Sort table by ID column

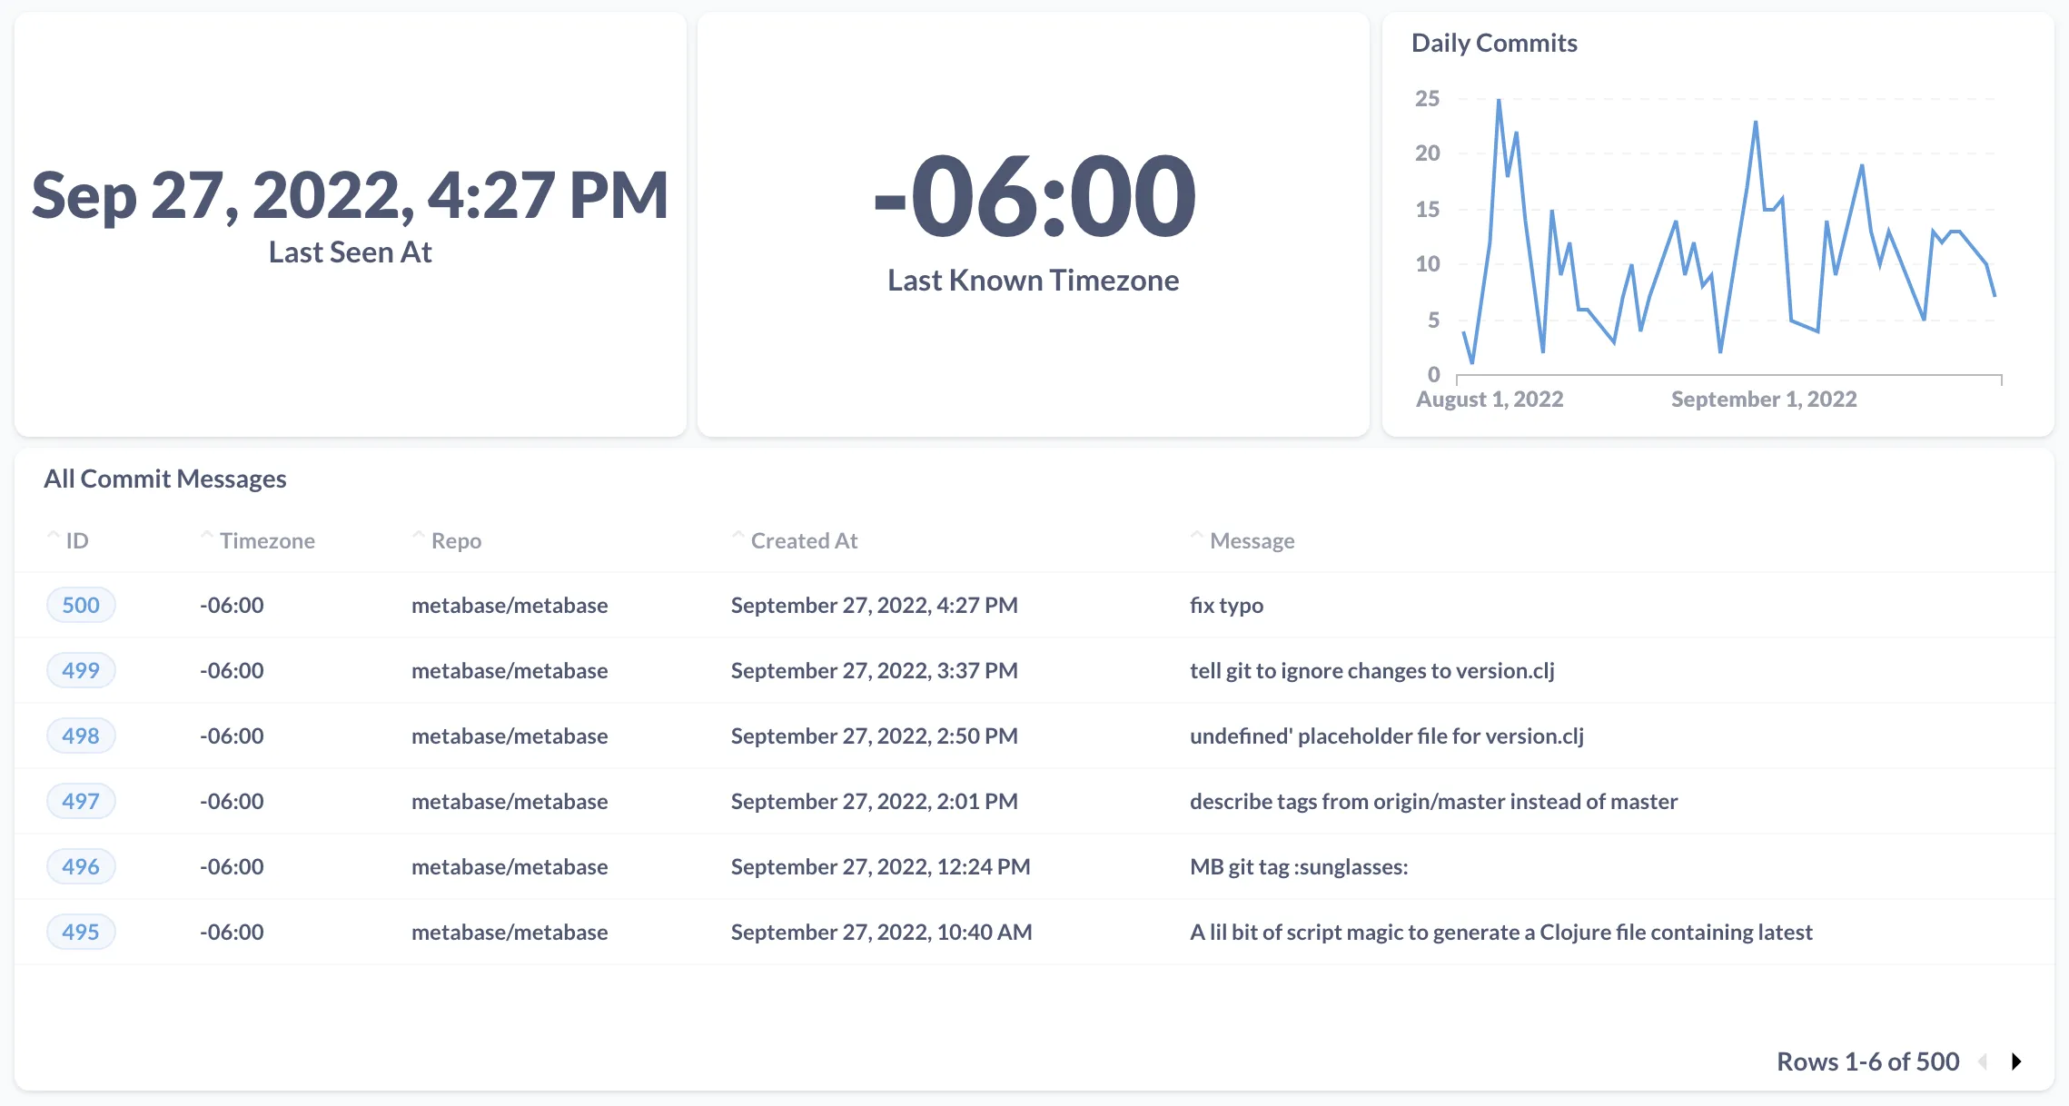[x=68, y=540]
